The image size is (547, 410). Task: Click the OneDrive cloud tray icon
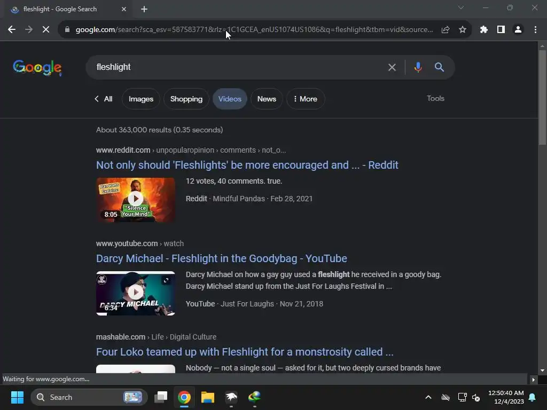[x=446, y=397]
